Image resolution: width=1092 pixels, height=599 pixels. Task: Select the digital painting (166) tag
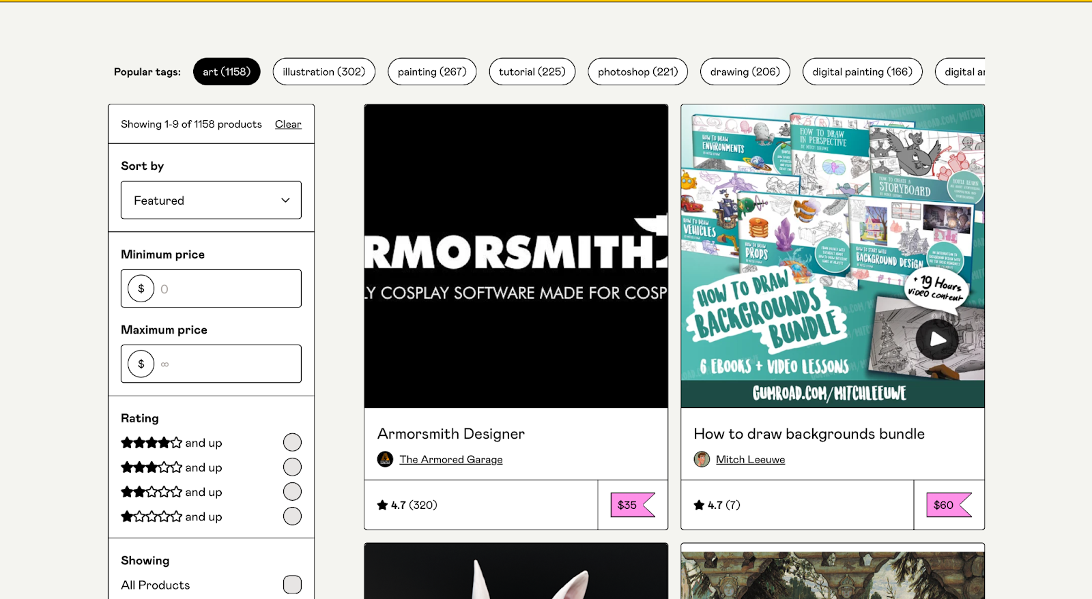coord(863,72)
